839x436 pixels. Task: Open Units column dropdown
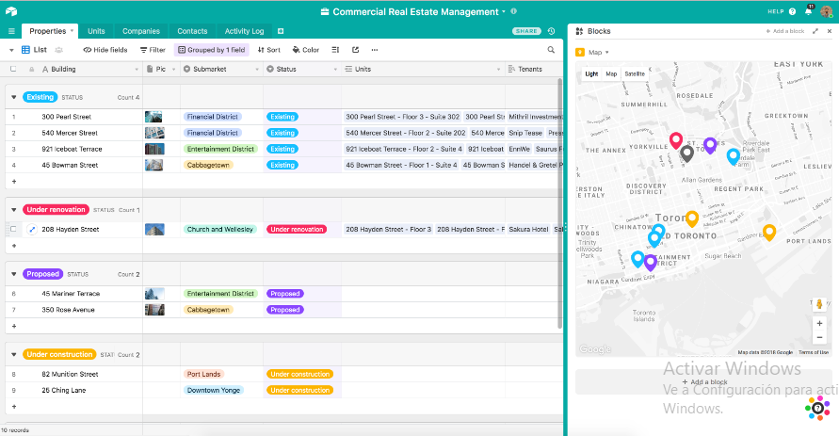click(x=499, y=69)
